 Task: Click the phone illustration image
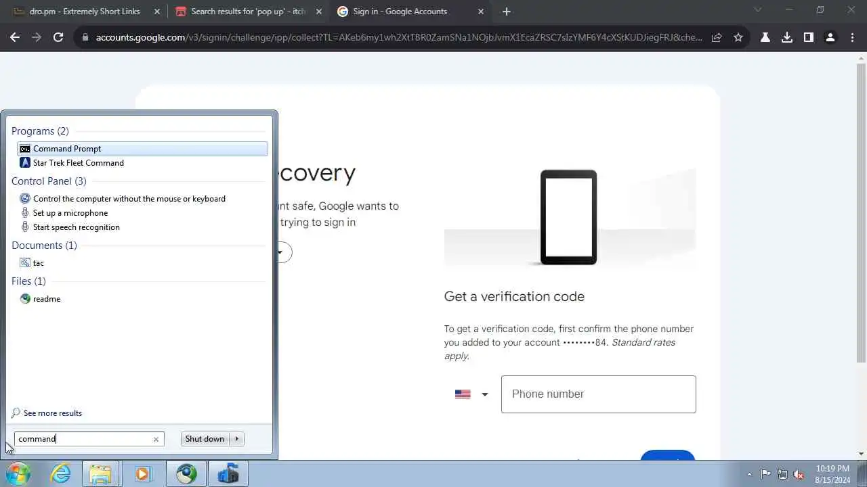point(569,217)
